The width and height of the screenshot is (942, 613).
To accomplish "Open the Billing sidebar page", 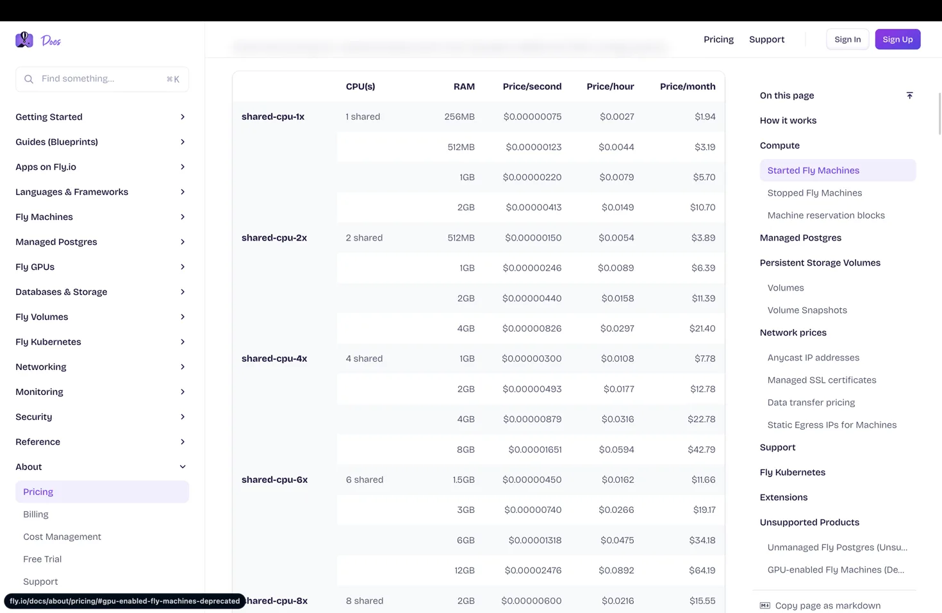I will [x=36, y=514].
